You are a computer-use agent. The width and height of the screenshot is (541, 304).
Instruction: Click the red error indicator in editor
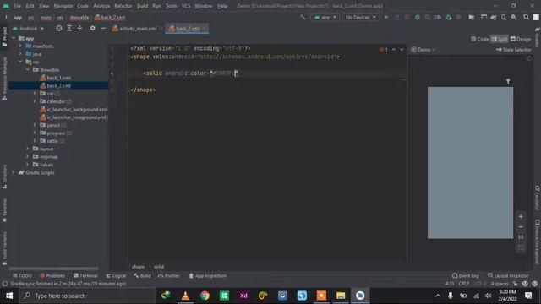click(383, 50)
